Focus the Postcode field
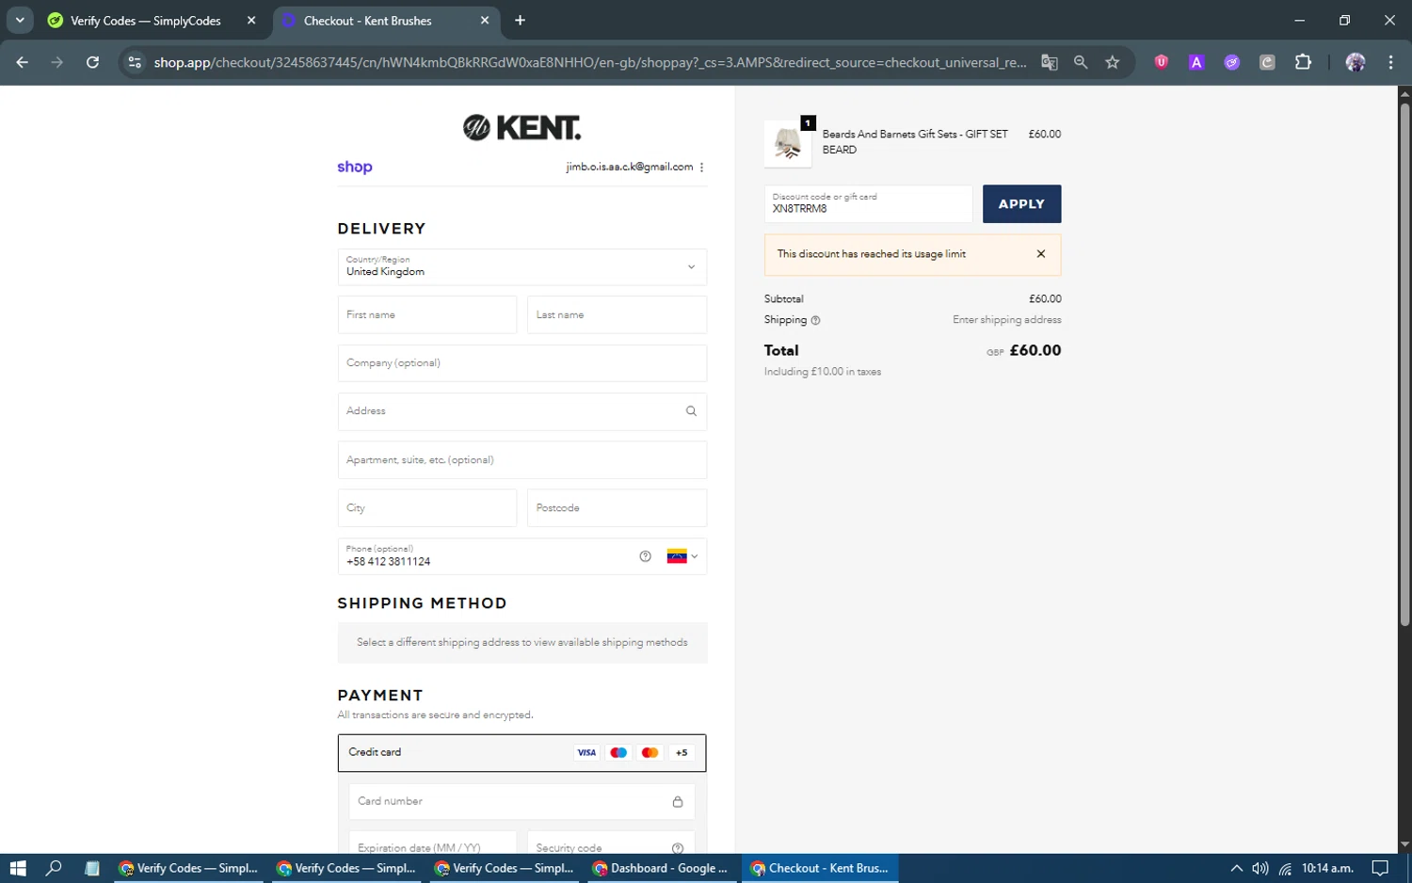Screen dimensions: 1412x883 point(617,507)
